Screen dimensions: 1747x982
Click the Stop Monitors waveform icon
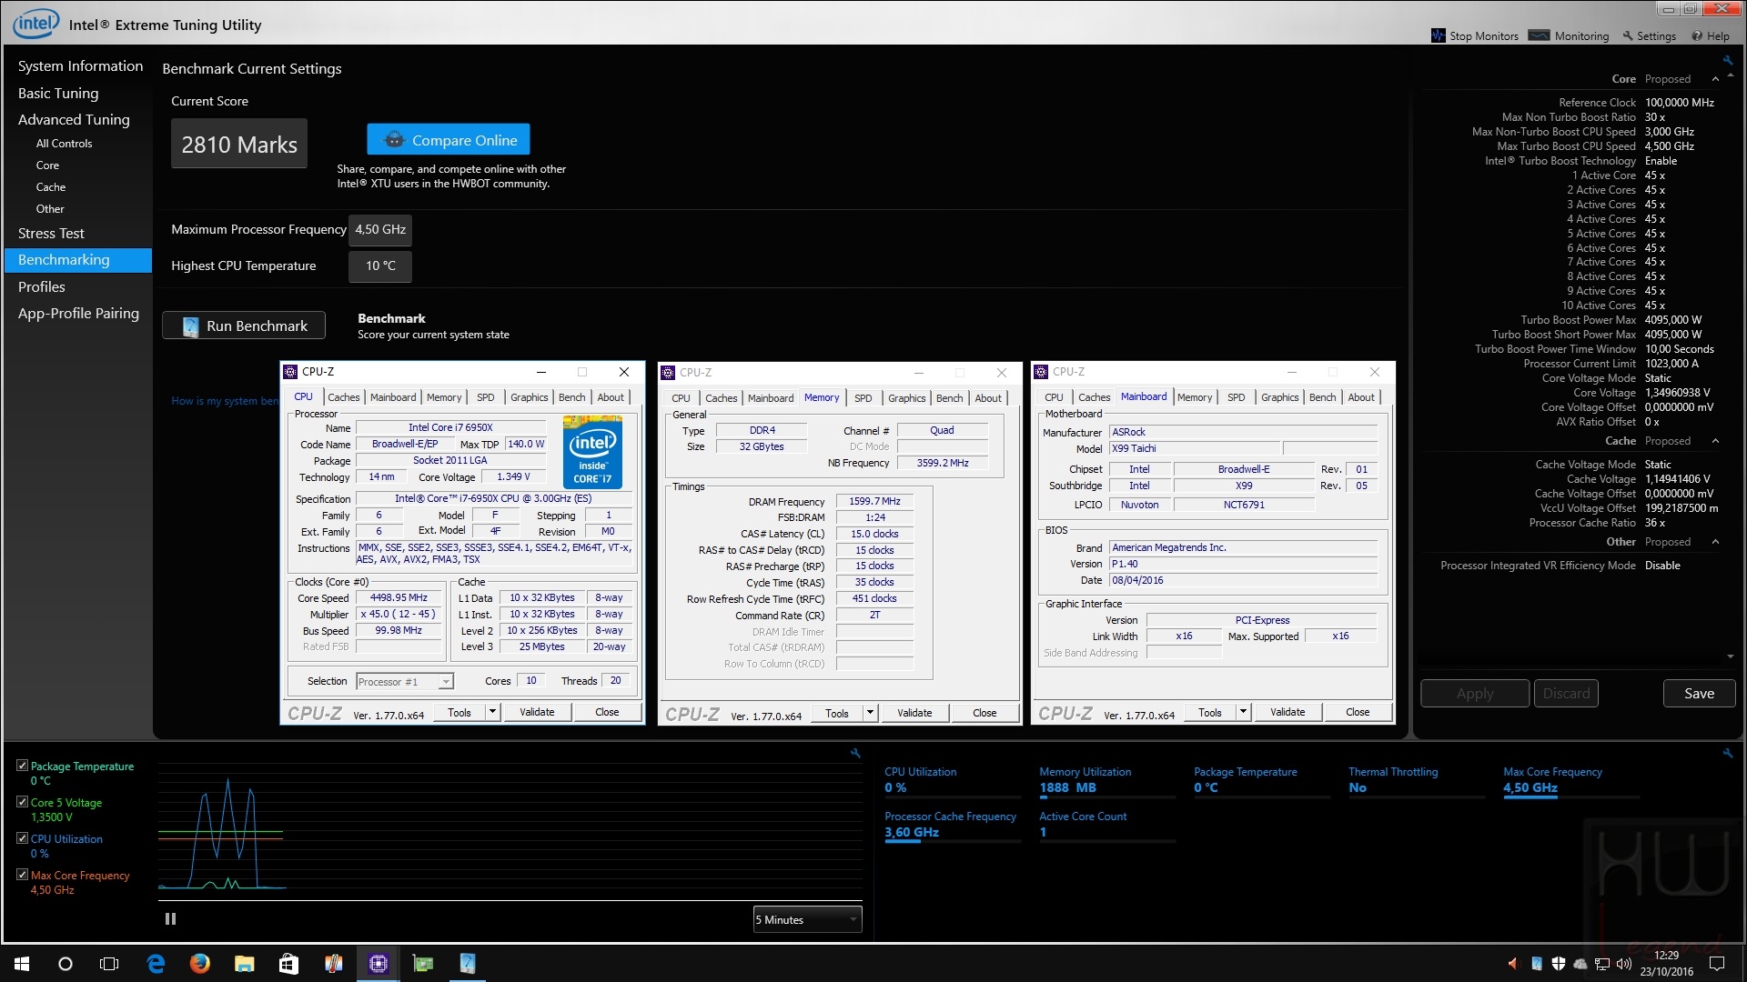(1439, 35)
